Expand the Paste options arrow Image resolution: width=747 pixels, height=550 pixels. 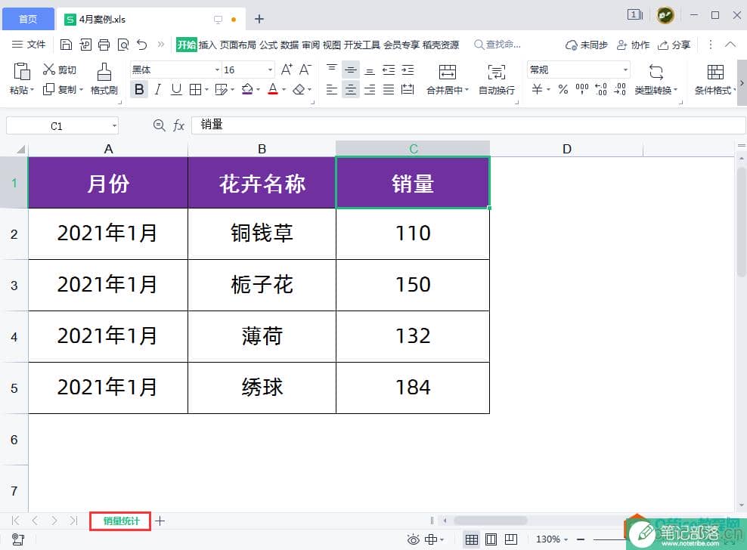click(32, 89)
